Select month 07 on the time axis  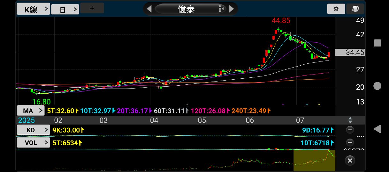(300, 120)
